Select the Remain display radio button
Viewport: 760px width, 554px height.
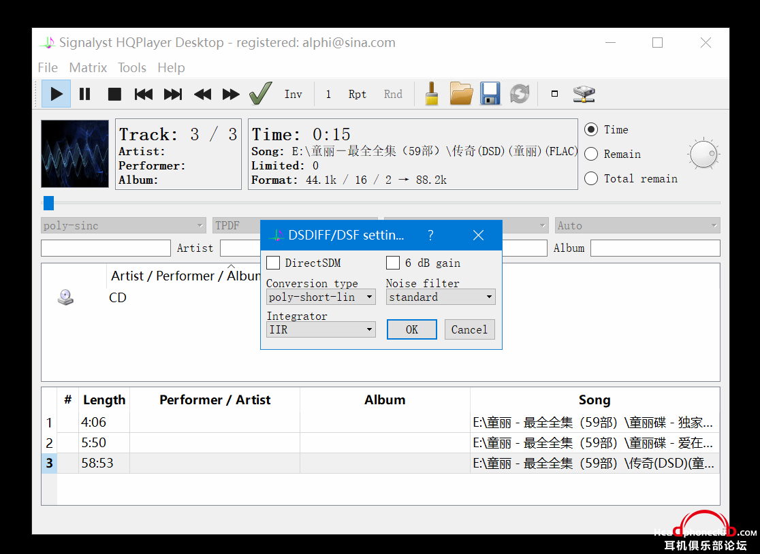pos(591,154)
